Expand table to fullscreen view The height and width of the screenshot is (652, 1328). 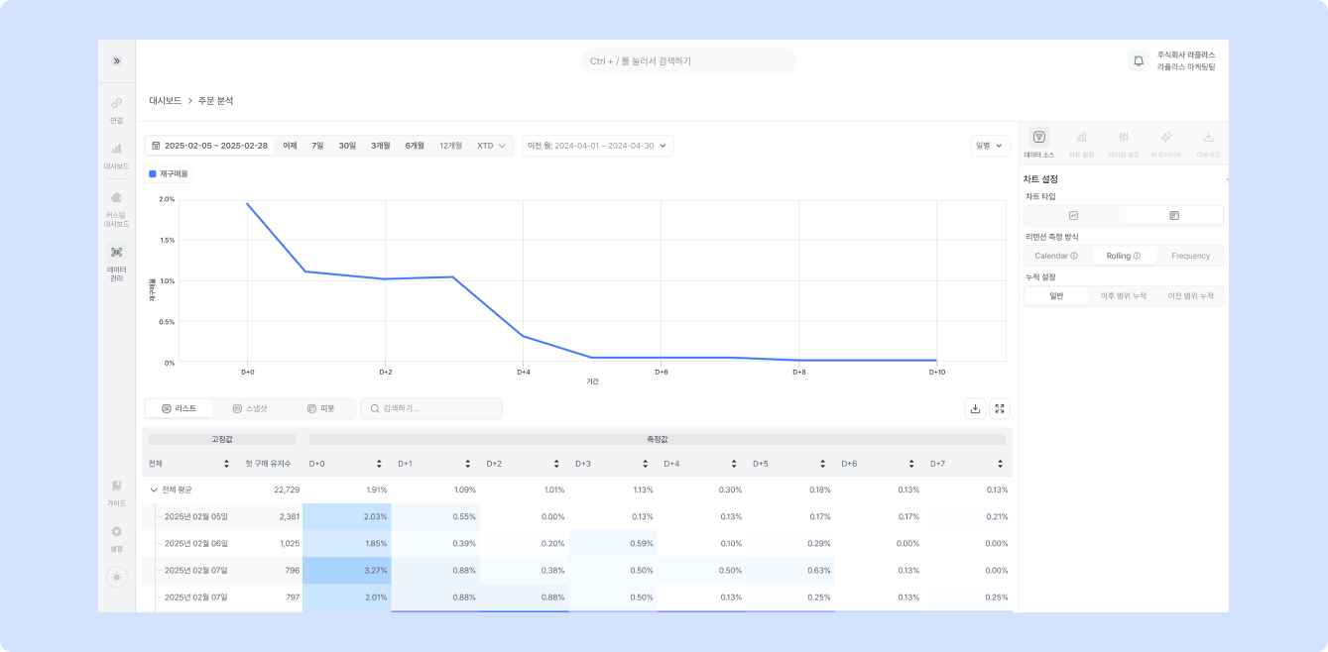pyautogui.click(x=999, y=408)
